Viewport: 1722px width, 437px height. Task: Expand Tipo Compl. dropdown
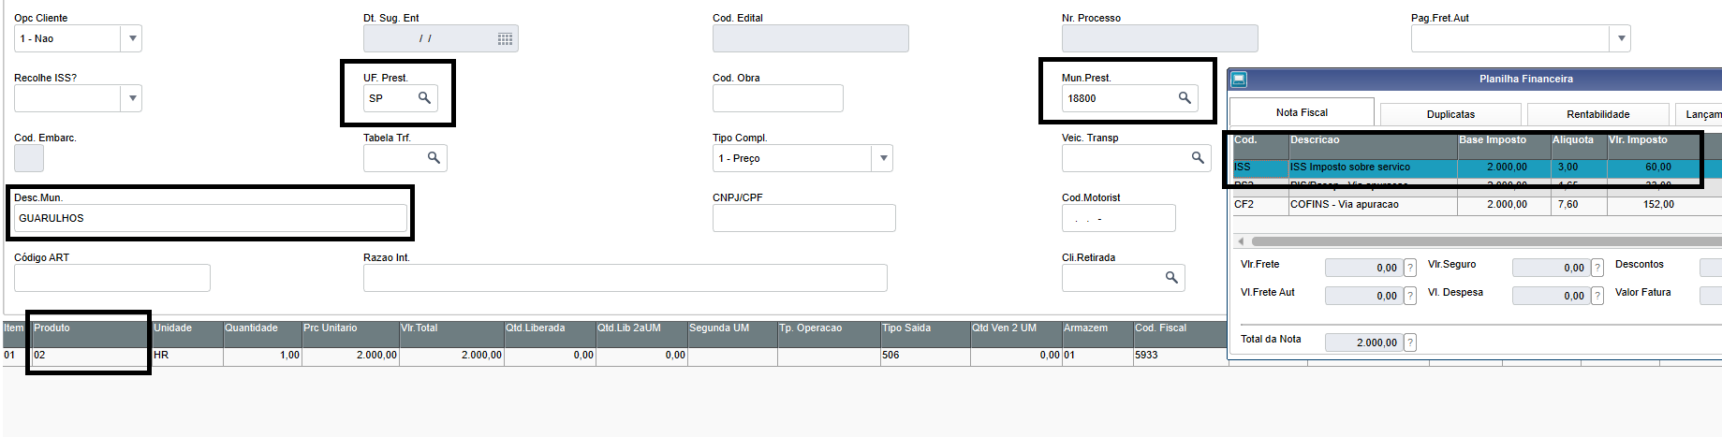883,158
